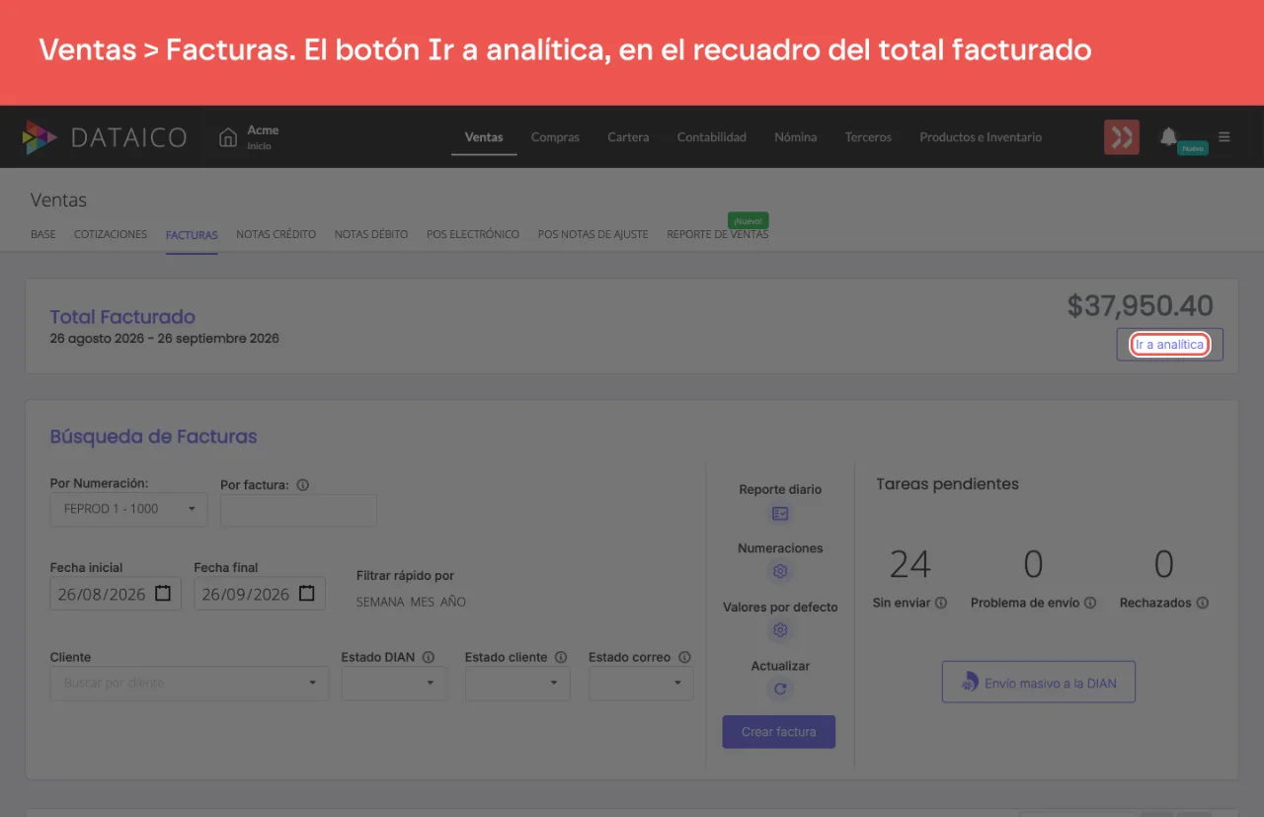Expand the Estado cliente dropdown
The image size is (1264, 817).
pos(517,683)
